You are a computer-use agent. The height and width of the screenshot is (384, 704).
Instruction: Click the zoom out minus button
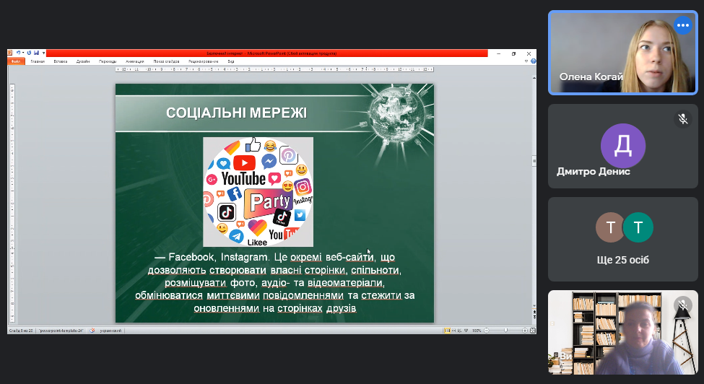pyautogui.click(x=486, y=330)
